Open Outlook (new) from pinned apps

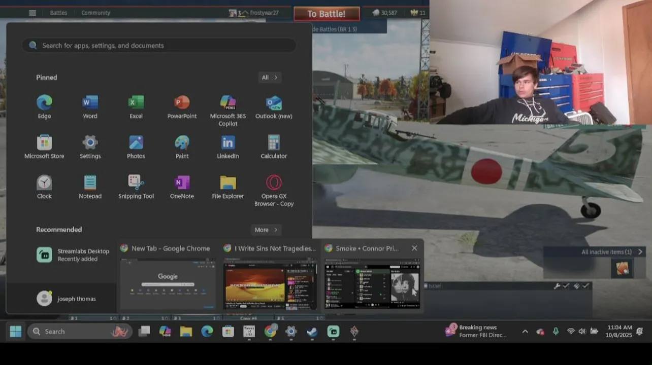point(274,107)
